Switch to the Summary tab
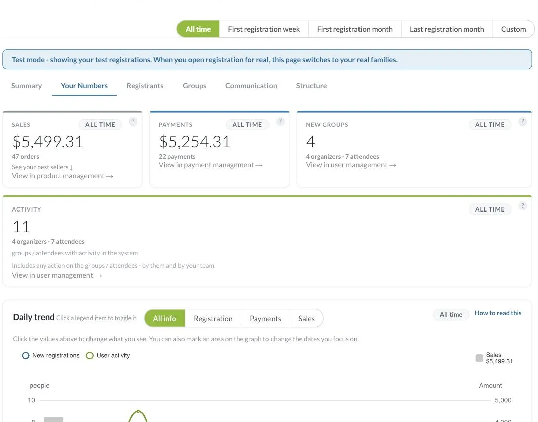 click(x=27, y=86)
